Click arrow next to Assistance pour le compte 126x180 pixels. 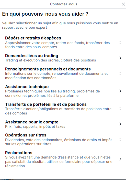coord(120,124)
